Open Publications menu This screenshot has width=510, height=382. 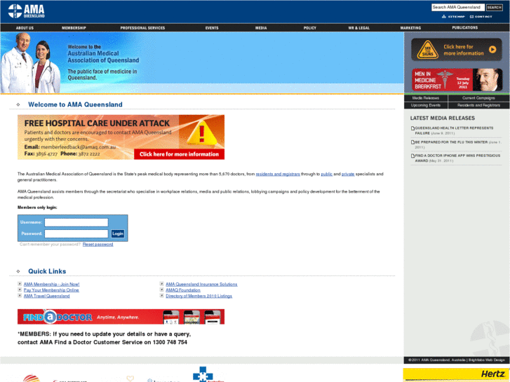pyautogui.click(x=465, y=27)
